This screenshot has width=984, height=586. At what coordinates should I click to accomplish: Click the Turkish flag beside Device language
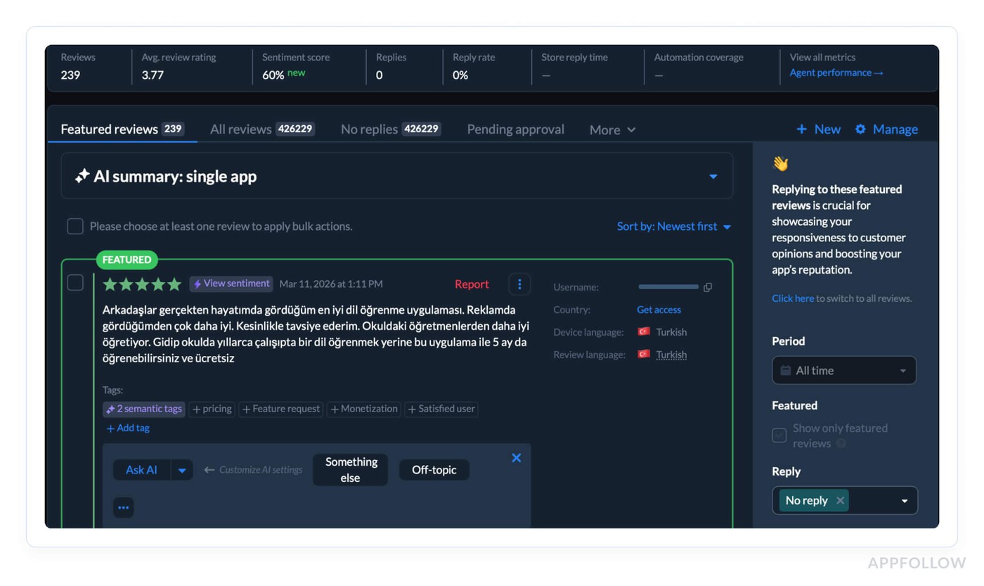(x=644, y=332)
